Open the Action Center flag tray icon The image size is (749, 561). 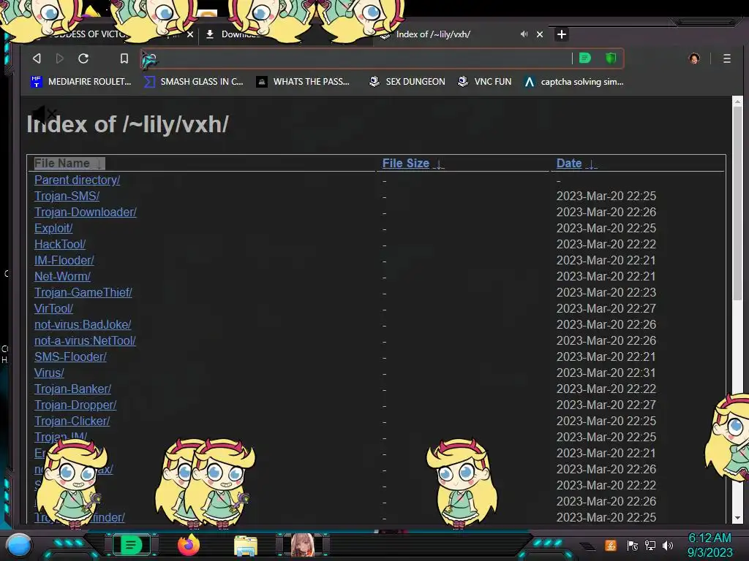[x=633, y=545]
